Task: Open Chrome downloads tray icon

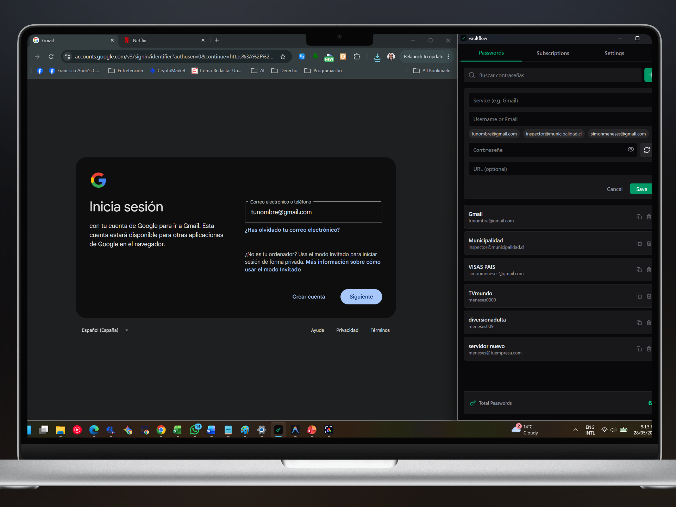Action: point(377,57)
